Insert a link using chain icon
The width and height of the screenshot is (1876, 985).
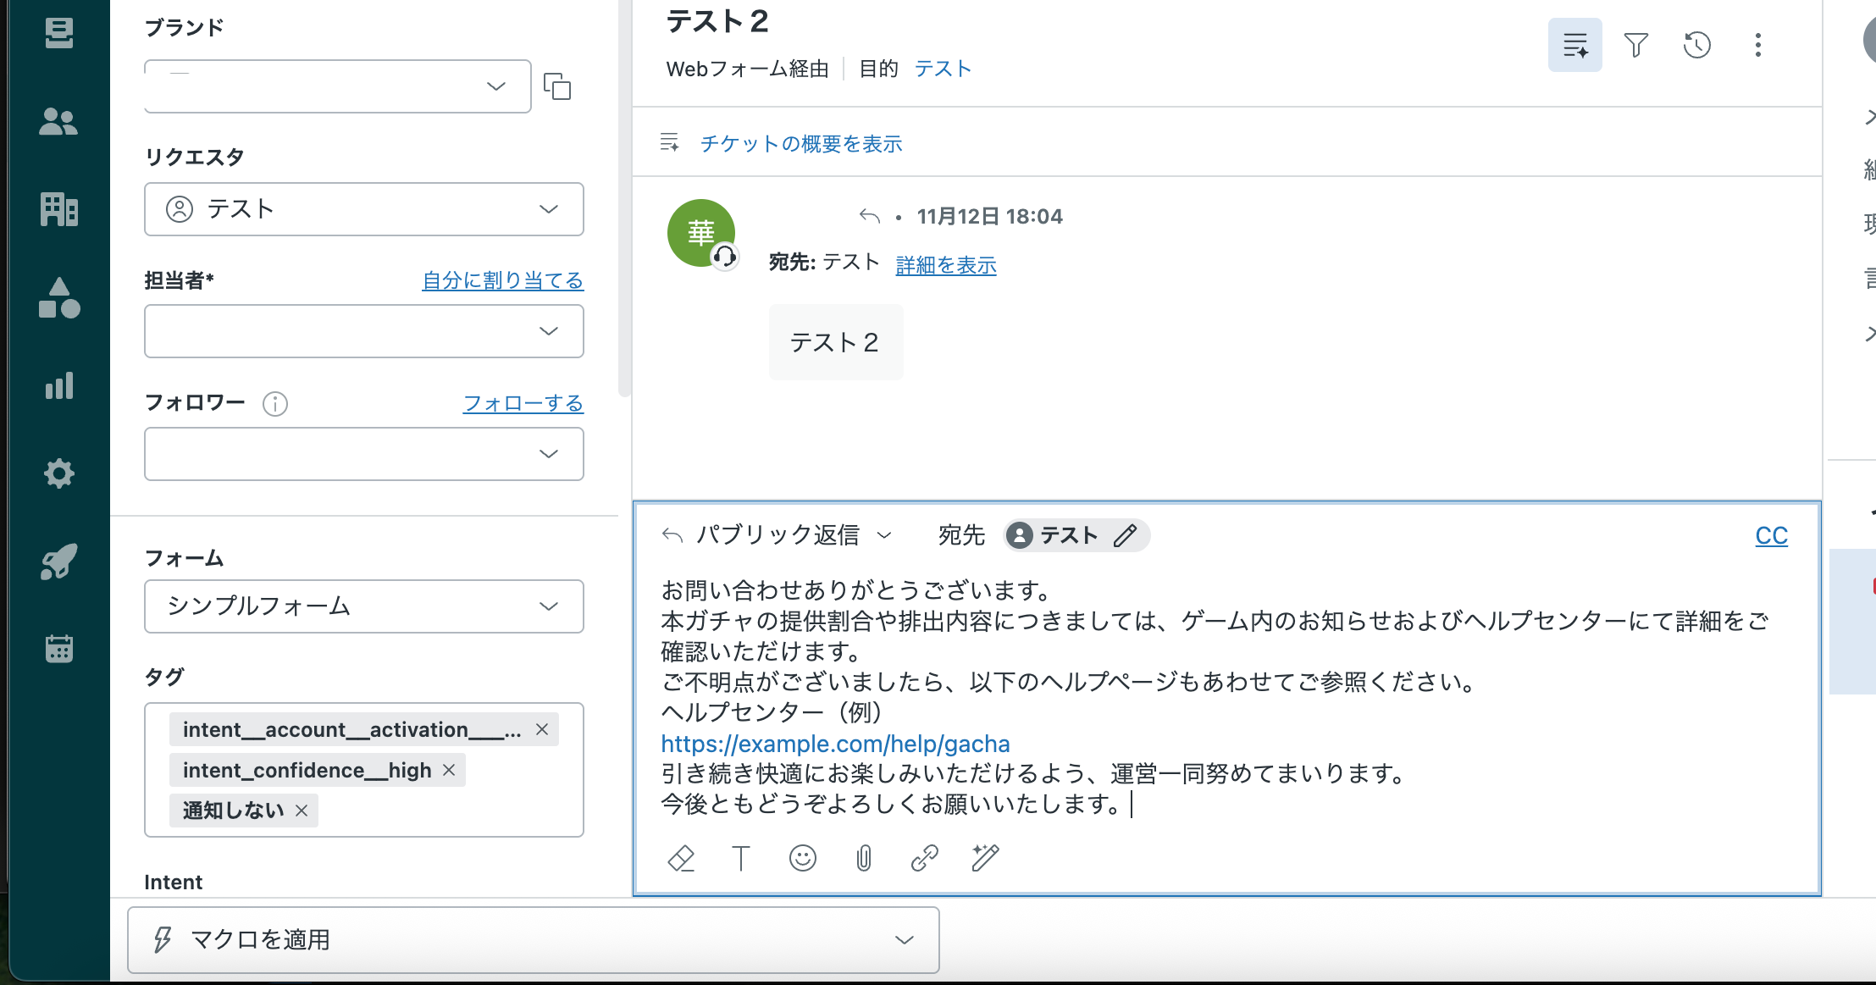click(924, 858)
